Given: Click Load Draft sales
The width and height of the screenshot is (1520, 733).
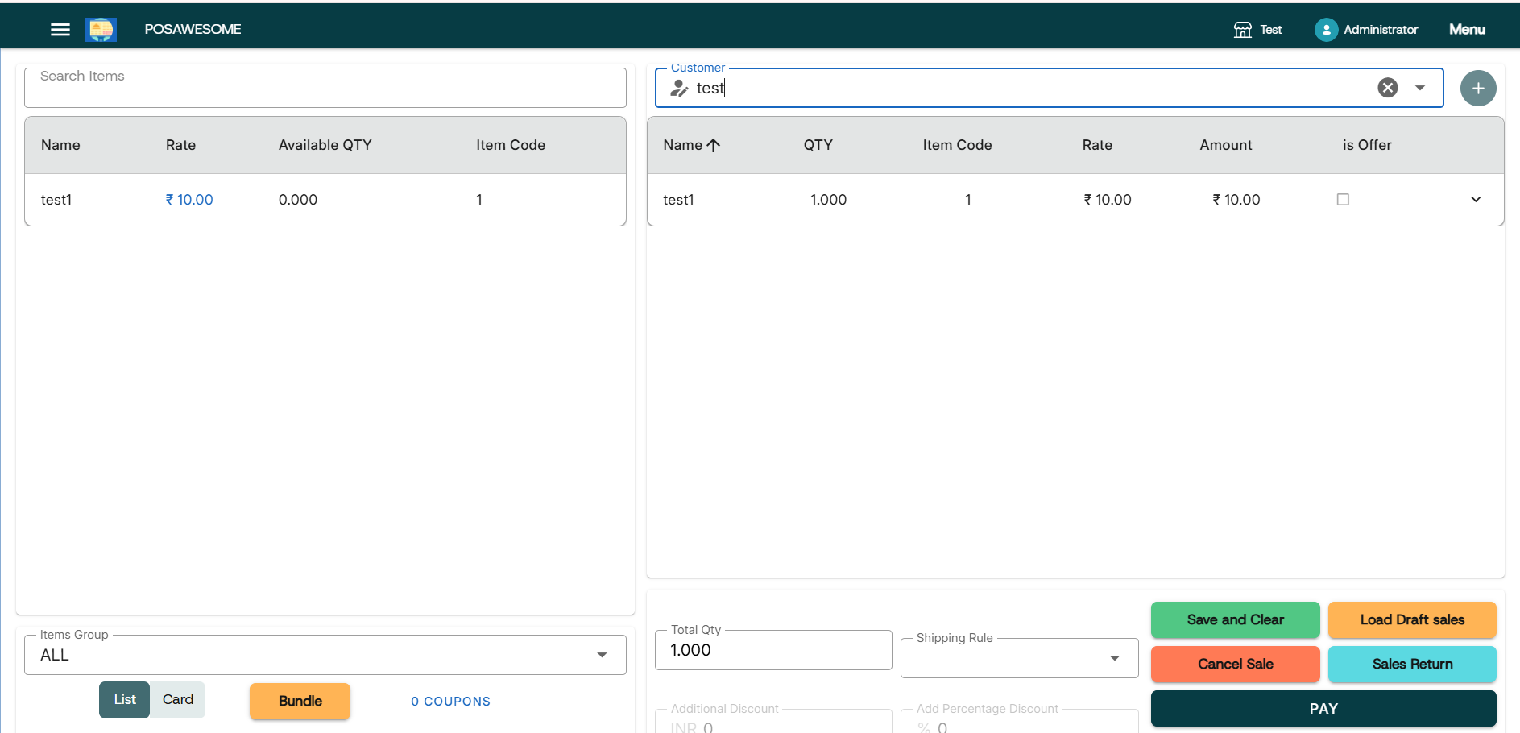Looking at the screenshot, I should point(1412,619).
